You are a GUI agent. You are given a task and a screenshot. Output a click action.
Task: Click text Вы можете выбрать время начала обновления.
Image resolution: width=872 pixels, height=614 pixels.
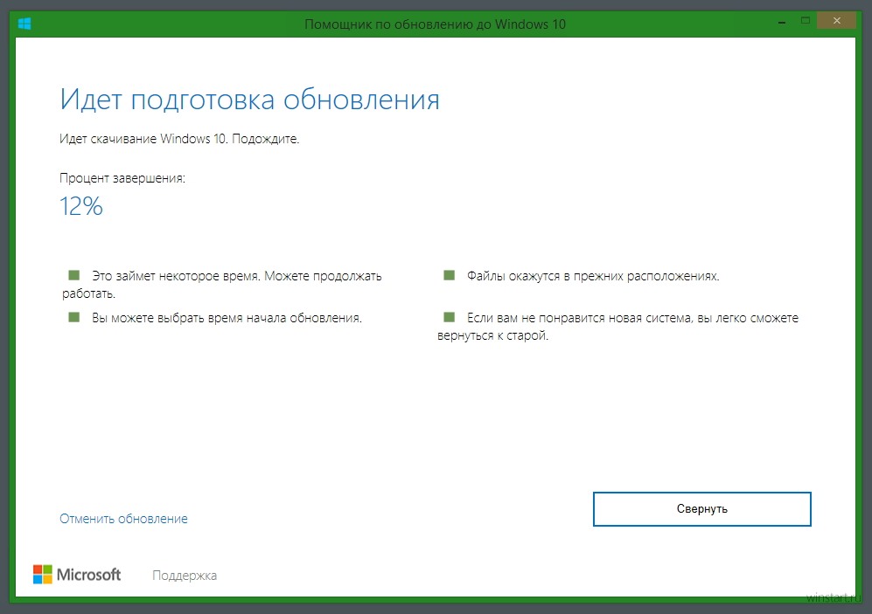(x=227, y=318)
